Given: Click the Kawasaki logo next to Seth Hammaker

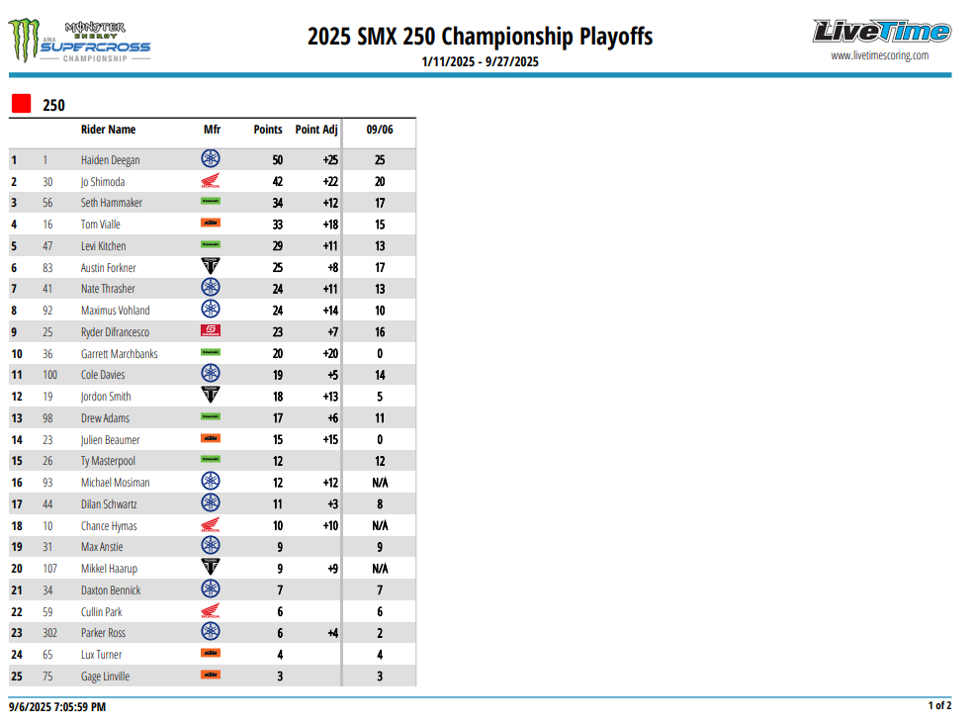Looking at the screenshot, I should coord(211,203).
